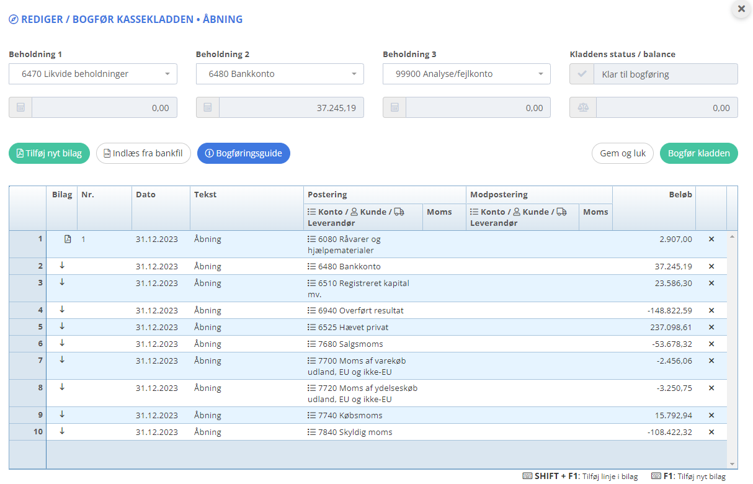This screenshot has height=484, width=753.
Task: Click the checkmark next to Klar til bogføring
Action: point(582,74)
